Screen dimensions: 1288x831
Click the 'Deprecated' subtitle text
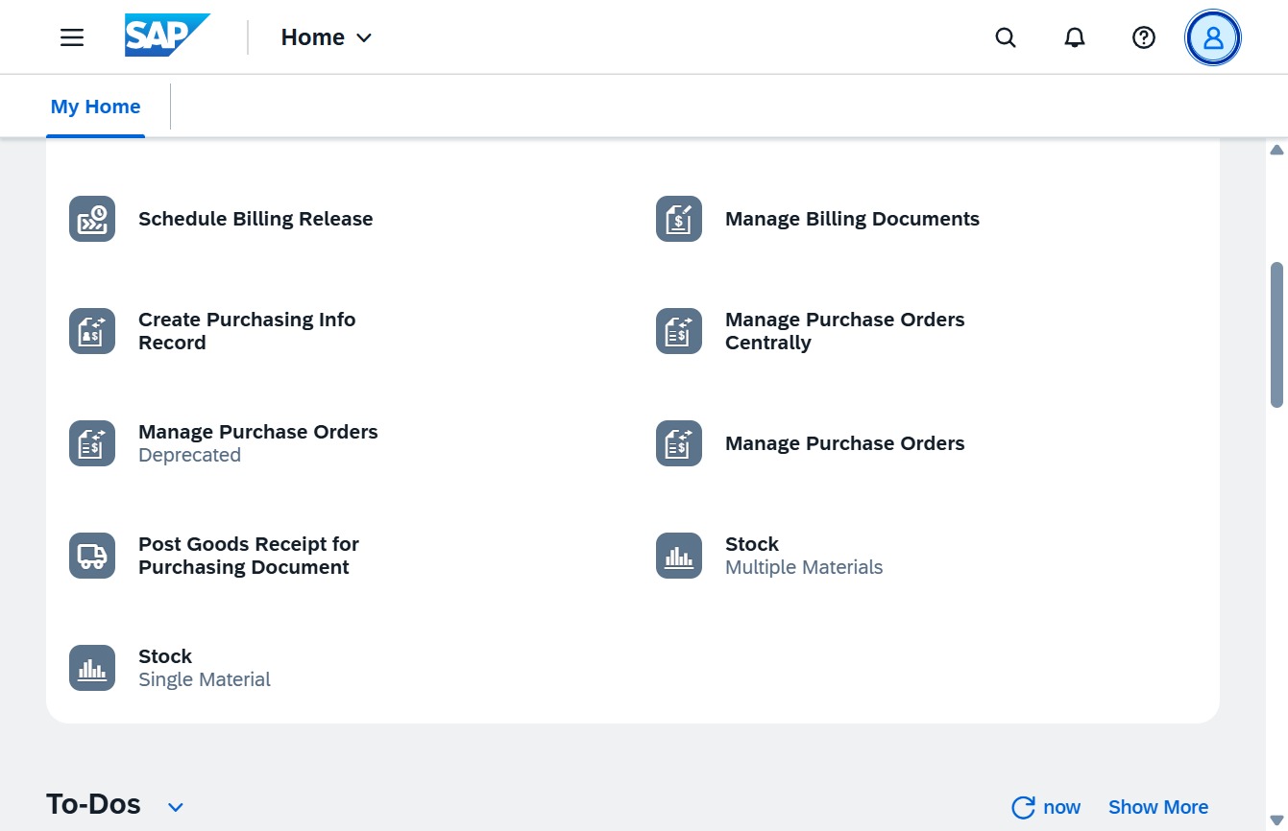click(189, 455)
